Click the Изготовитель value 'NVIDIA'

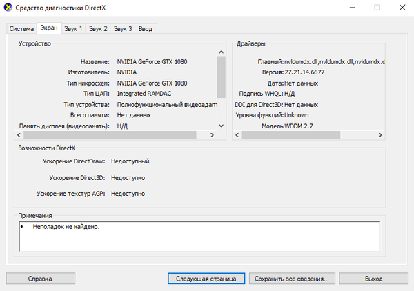[x=127, y=72]
